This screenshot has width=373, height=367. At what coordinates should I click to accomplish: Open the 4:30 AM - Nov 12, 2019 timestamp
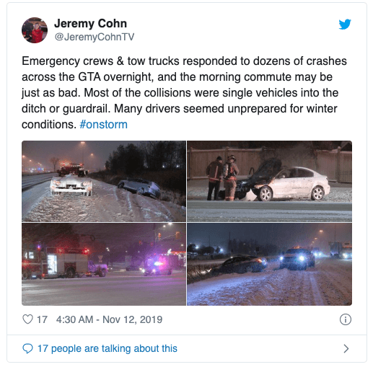109,319
